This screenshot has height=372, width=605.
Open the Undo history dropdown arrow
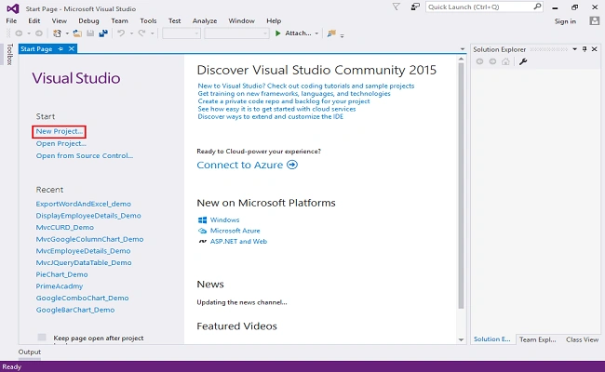pos(131,33)
